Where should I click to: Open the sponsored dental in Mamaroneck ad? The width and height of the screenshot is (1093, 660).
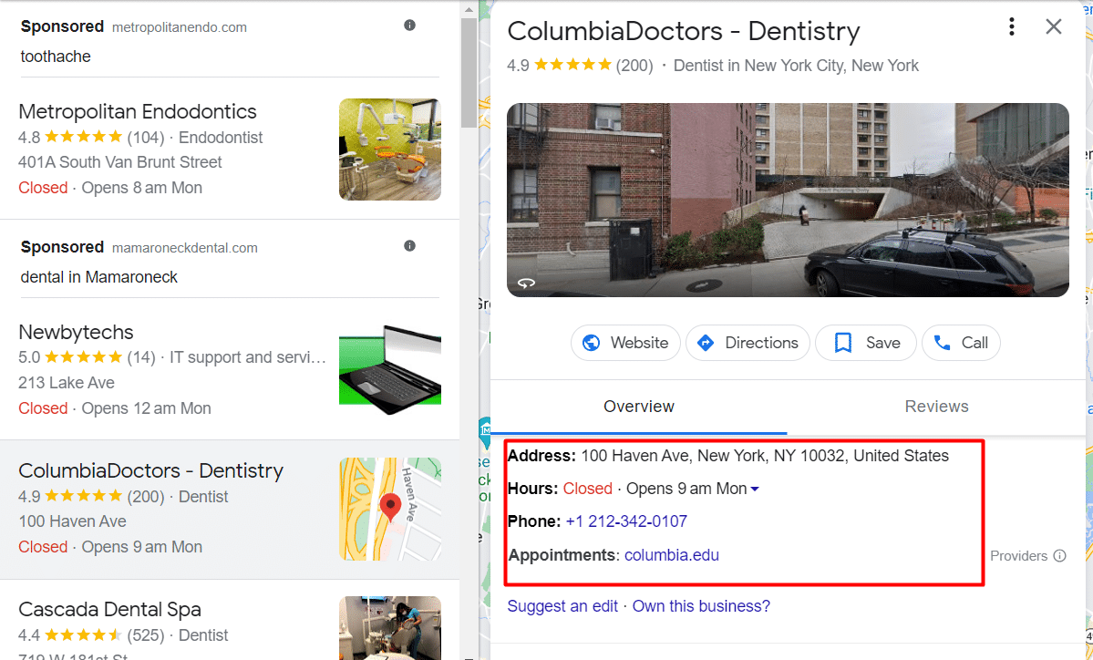(x=99, y=277)
